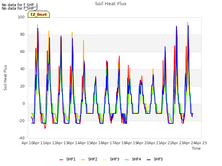Click the 80 y-axis tick label

[22, 35]
